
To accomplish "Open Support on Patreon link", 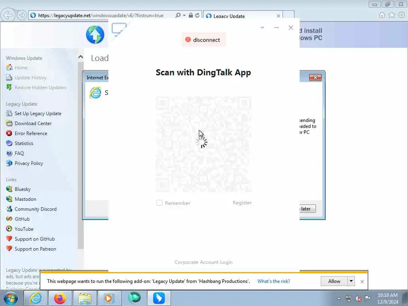I will pyautogui.click(x=35, y=249).
